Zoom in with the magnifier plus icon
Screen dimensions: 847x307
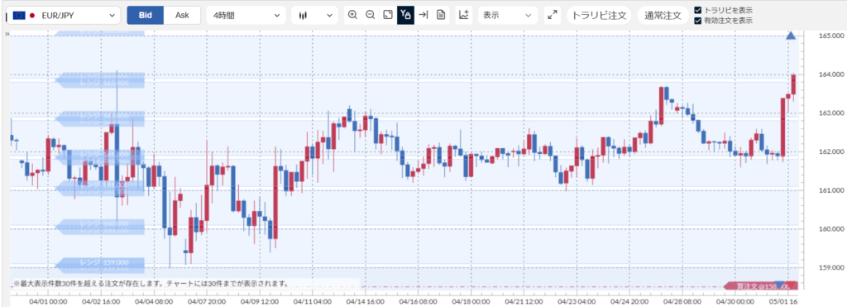click(352, 15)
